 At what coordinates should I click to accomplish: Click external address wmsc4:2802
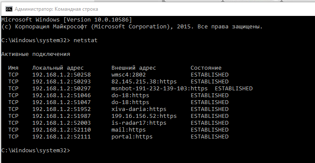[129, 75]
